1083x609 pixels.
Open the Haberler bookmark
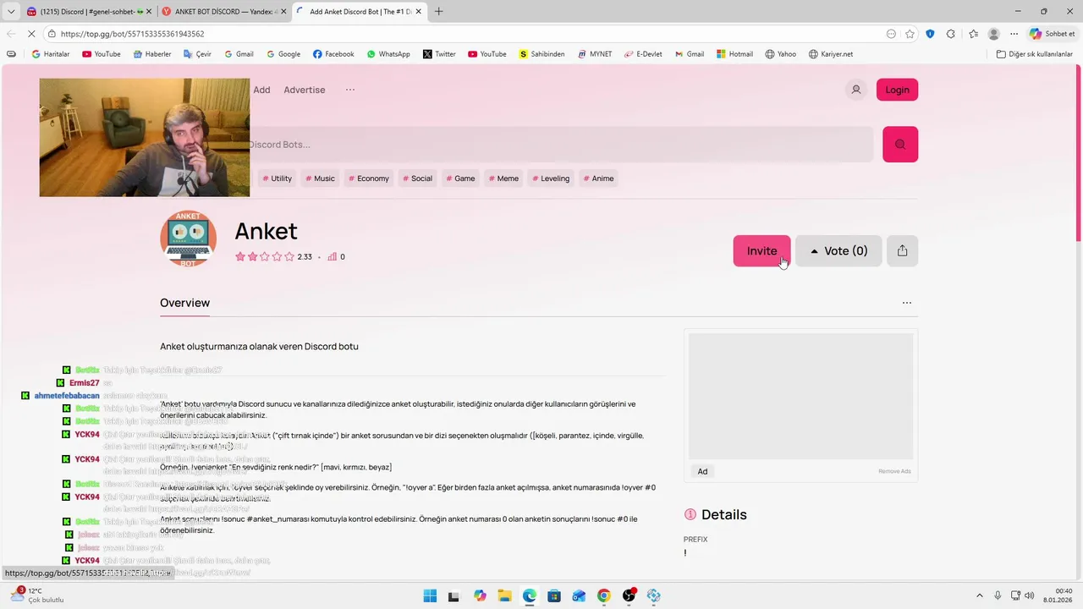click(x=151, y=54)
